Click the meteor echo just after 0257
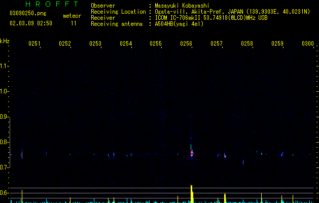Viewport: 319px width, 203px height. pyautogui.click(x=225, y=156)
